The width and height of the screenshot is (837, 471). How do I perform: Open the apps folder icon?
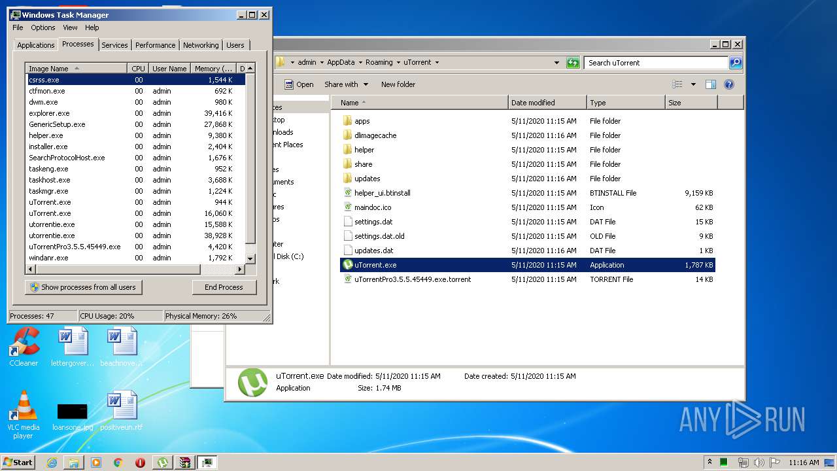(347, 121)
